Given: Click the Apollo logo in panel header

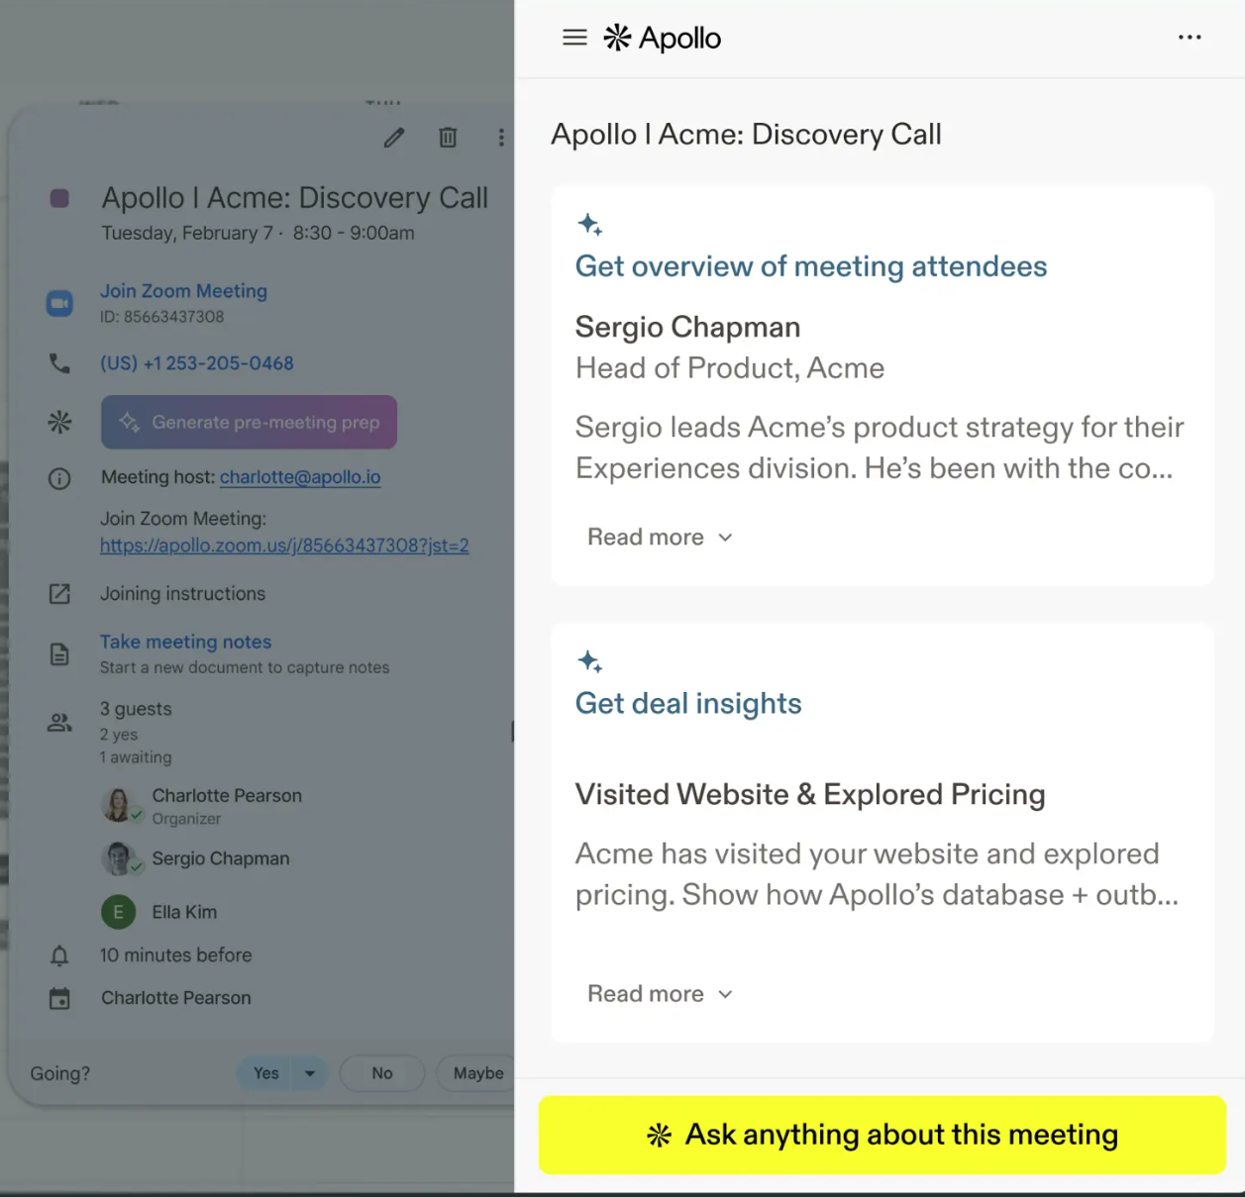Looking at the screenshot, I should (662, 38).
